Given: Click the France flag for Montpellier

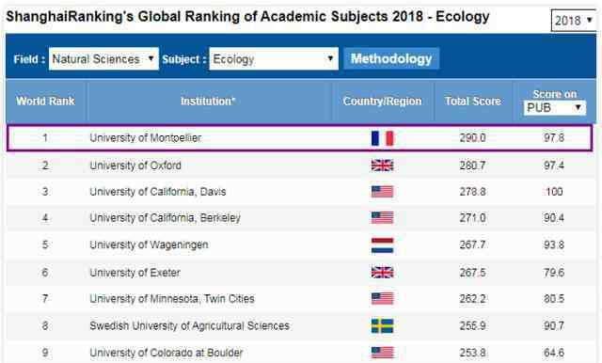Looking at the screenshot, I should coord(383,138).
